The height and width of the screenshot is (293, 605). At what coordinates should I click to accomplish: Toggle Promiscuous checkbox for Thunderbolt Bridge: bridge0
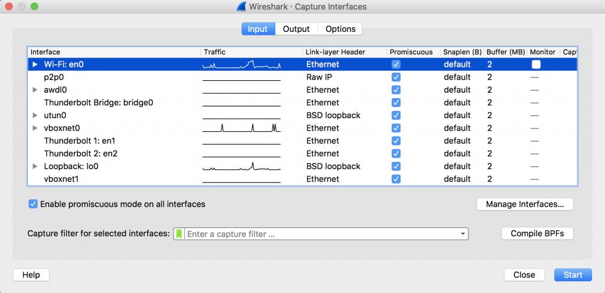pos(396,103)
